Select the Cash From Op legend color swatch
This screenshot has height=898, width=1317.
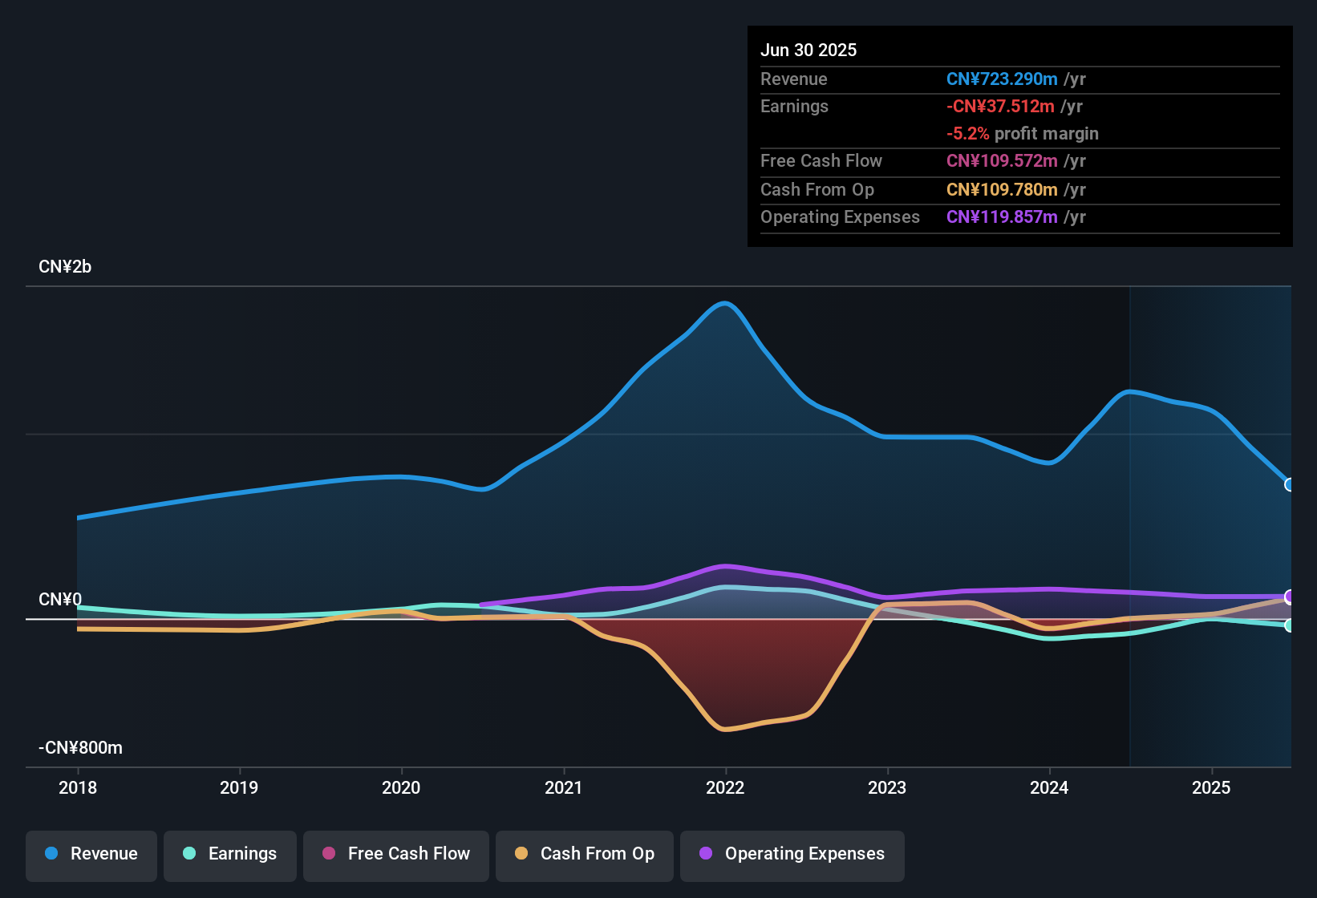[520, 854]
